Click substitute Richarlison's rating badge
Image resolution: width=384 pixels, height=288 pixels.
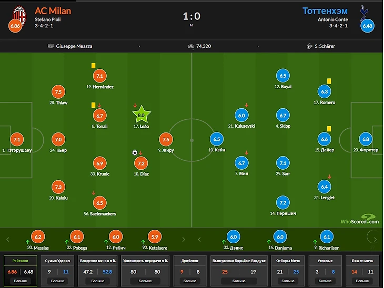(327, 236)
